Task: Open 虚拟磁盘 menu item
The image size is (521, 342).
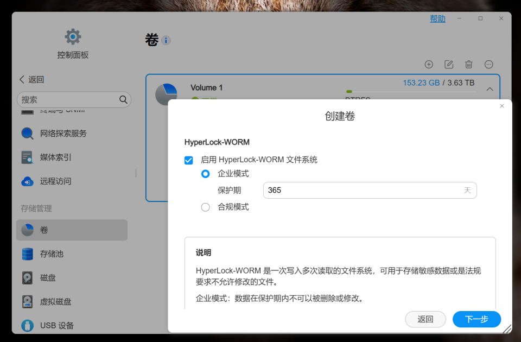Action: [72, 302]
